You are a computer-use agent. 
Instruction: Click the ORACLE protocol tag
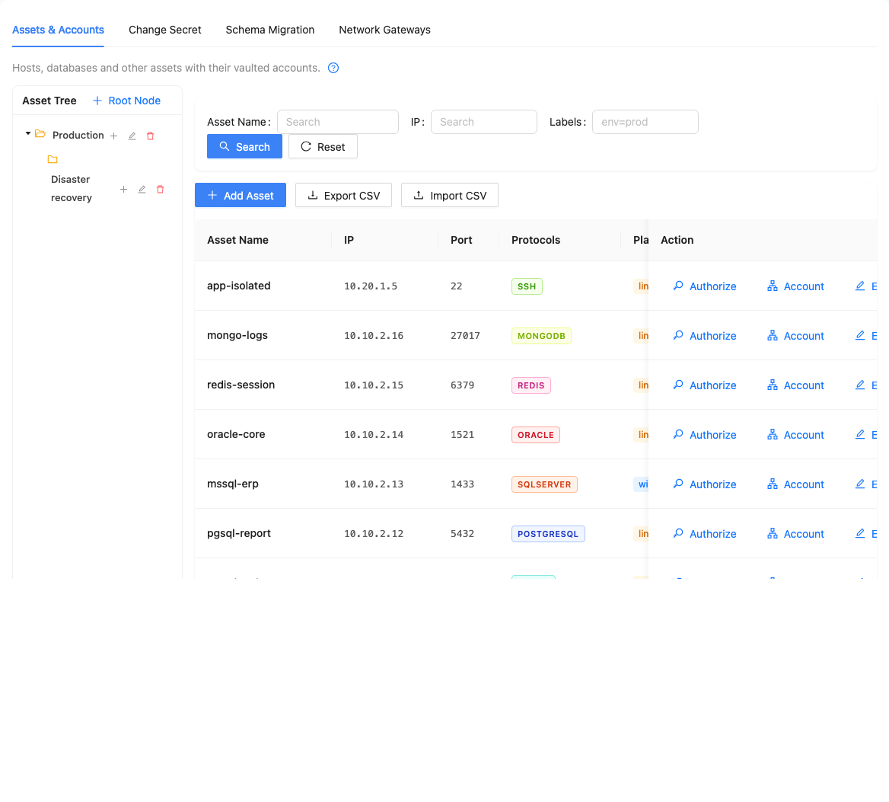[536, 435]
